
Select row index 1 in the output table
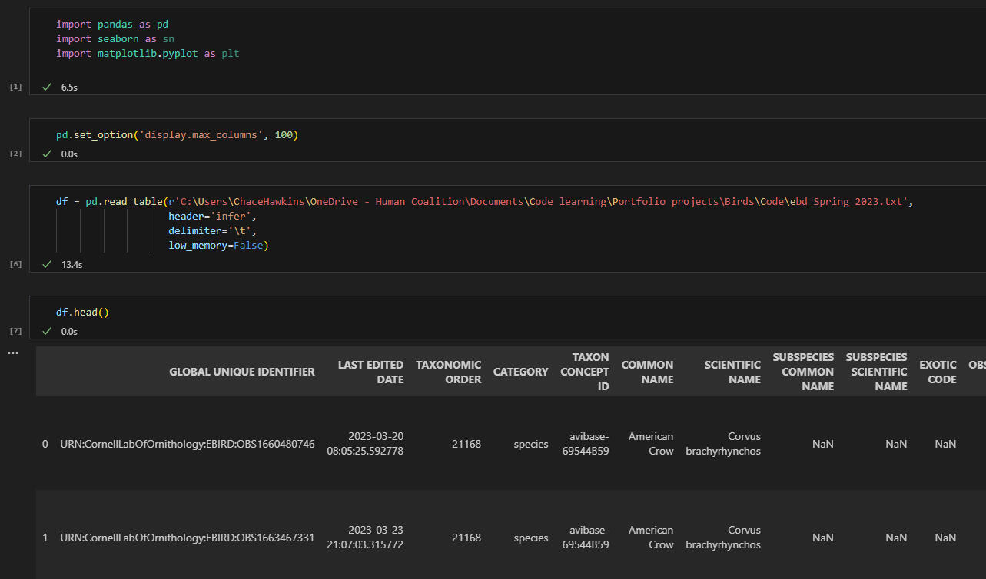[45, 538]
